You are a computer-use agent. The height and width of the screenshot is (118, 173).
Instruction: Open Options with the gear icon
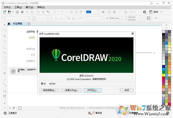[x=144, y=12]
